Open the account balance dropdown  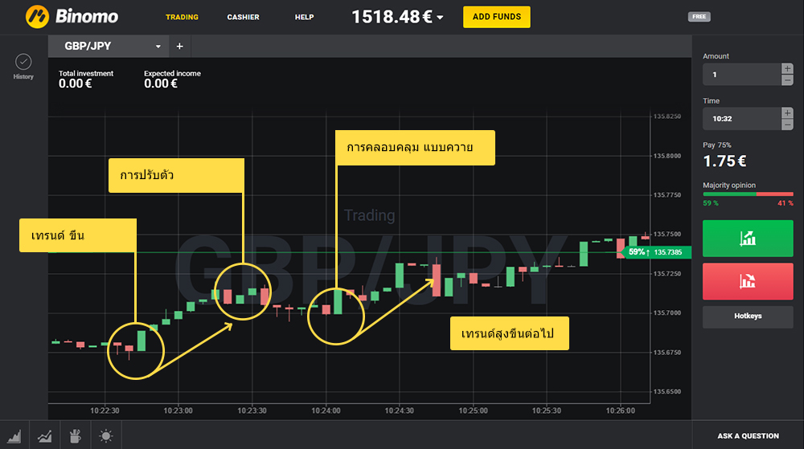pyautogui.click(x=441, y=18)
